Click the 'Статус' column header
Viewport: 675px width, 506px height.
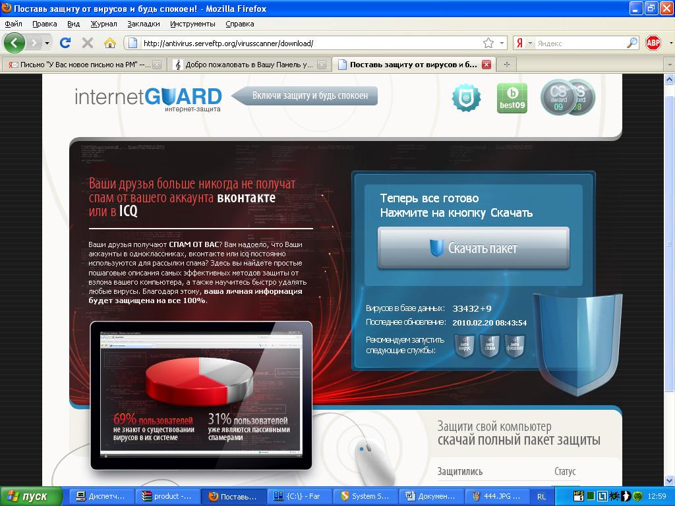(565, 472)
